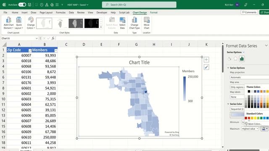
Task: Click the Chart Styles brush button
Action: click(x=206, y=67)
